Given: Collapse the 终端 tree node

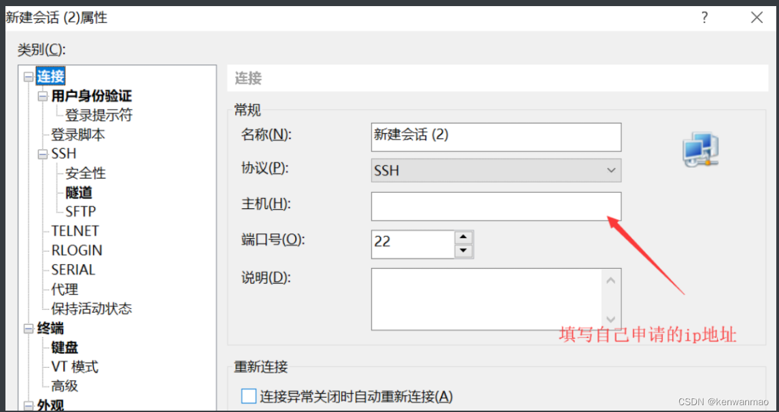Looking at the screenshot, I should point(29,329).
